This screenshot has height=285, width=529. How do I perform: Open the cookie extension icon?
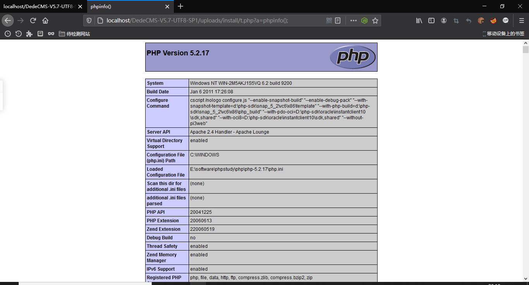[481, 21]
